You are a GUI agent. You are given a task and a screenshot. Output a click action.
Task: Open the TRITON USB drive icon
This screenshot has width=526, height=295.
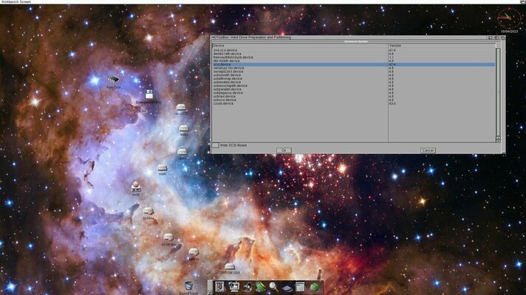pos(230,267)
